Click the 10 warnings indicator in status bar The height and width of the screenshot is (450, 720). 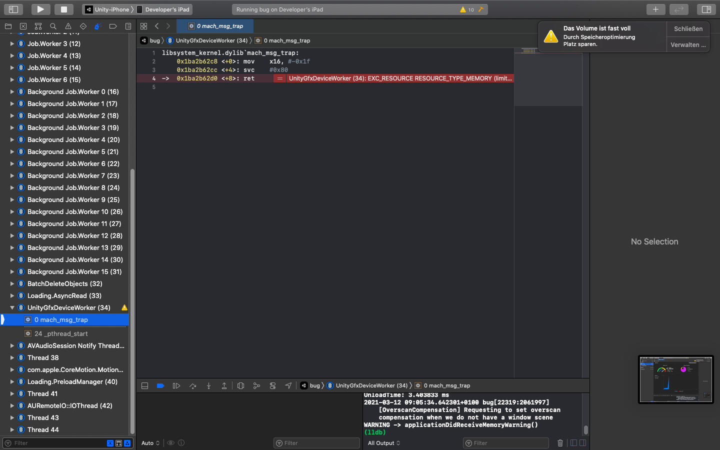click(x=467, y=9)
